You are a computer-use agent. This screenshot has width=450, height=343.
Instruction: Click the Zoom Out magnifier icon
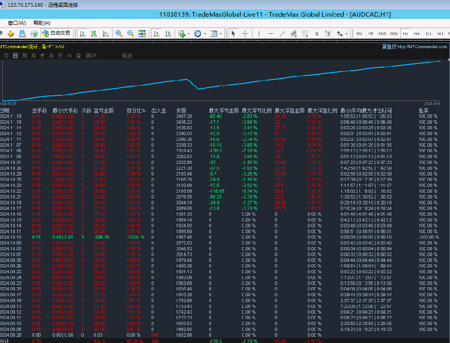pyautogui.click(x=130, y=34)
